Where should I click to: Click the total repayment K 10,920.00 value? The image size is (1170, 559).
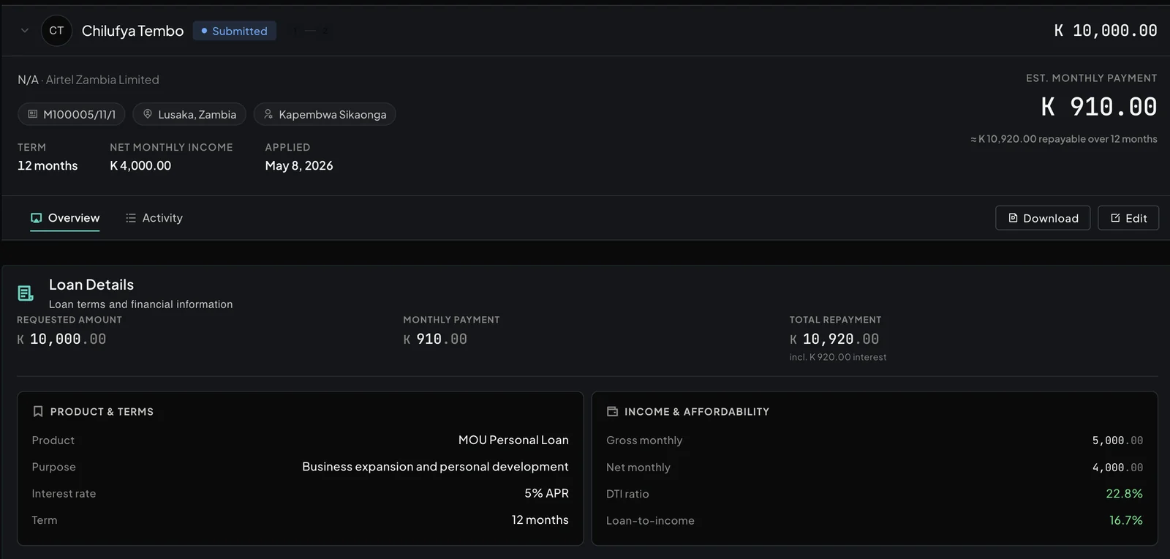coord(834,339)
